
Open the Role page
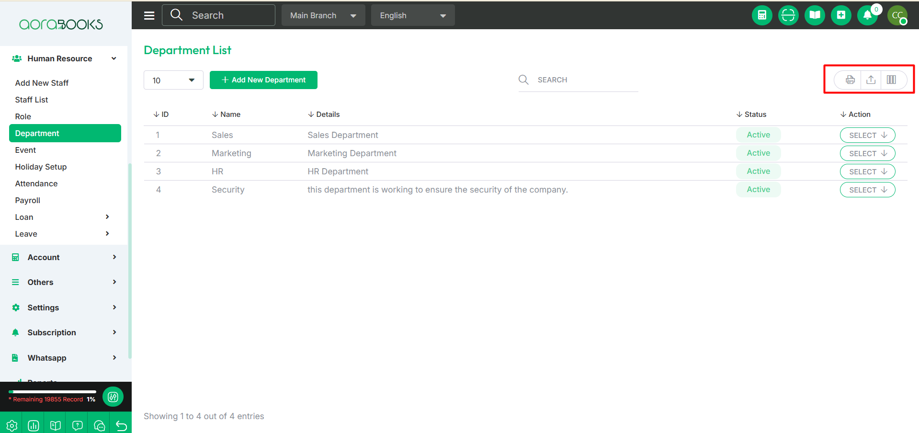(x=23, y=116)
